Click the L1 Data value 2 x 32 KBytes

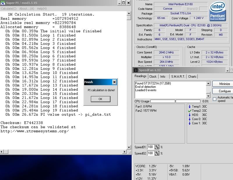(214, 53)
